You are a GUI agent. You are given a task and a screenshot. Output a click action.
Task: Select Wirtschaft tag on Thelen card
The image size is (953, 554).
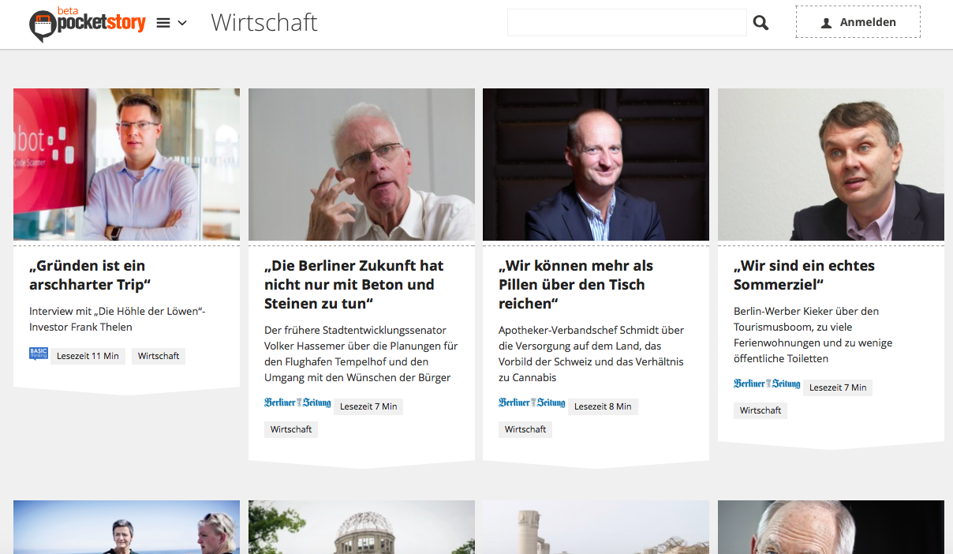point(159,356)
